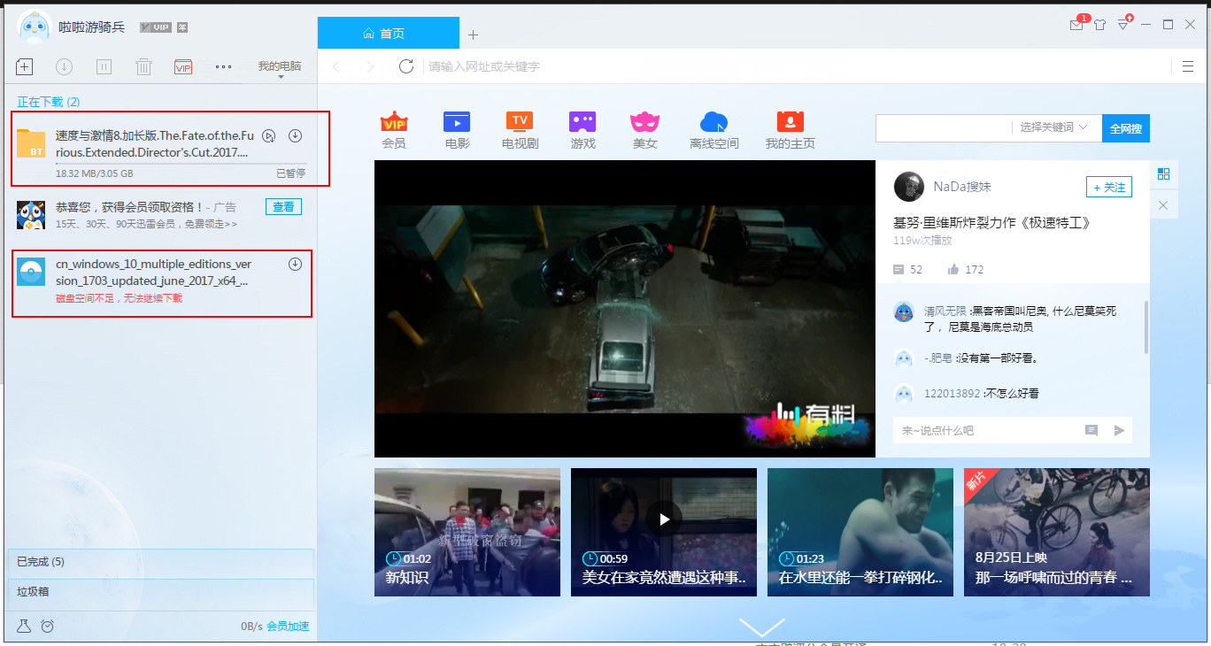Open the red VIP toolbar icon
This screenshot has width=1211, height=646.
coord(183,66)
